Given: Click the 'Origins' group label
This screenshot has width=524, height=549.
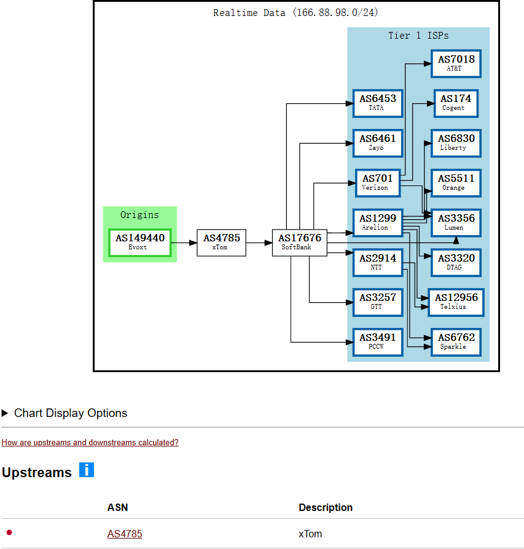Looking at the screenshot, I should tap(139, 215).
